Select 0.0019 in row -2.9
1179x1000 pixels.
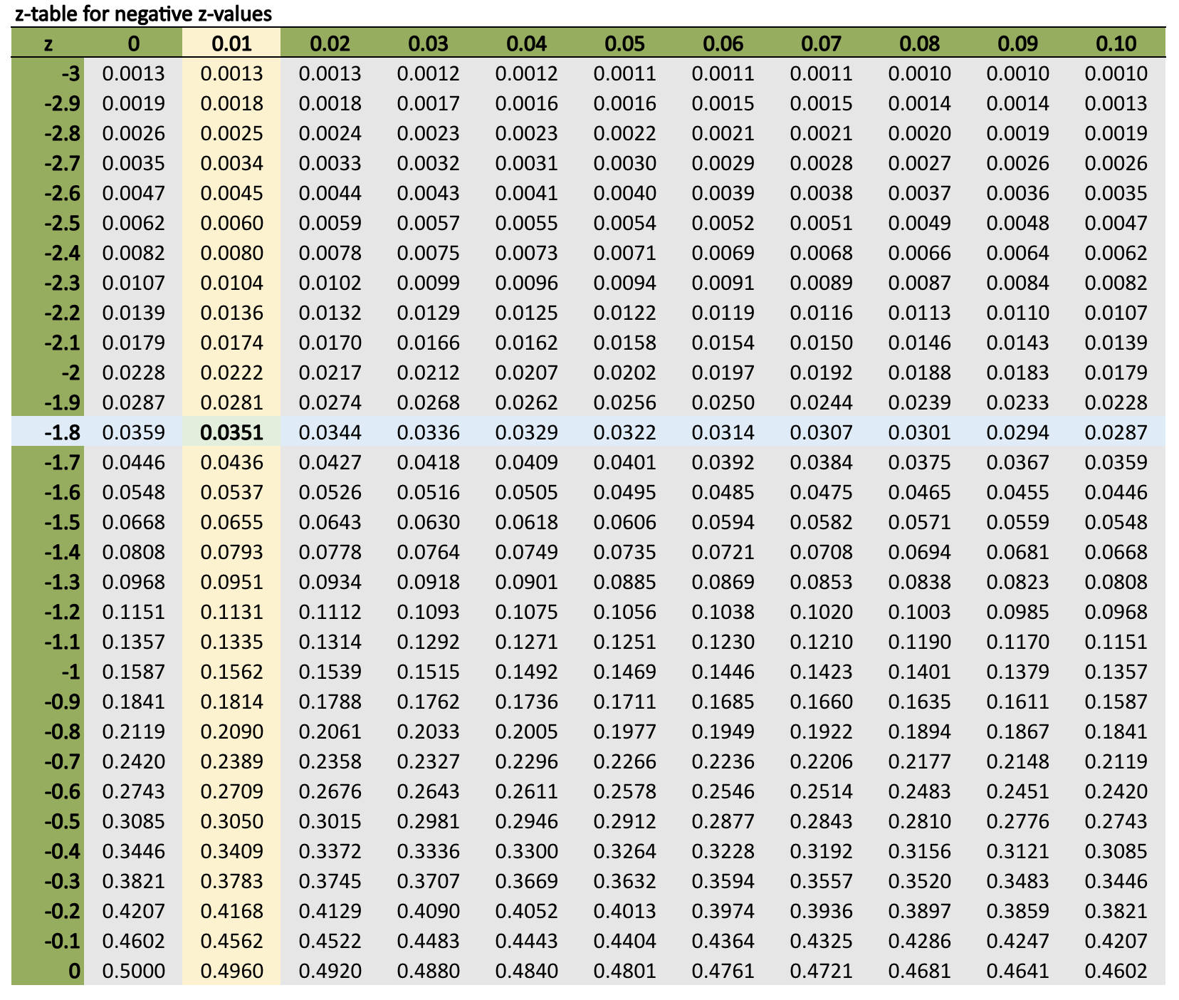point(133,103)
